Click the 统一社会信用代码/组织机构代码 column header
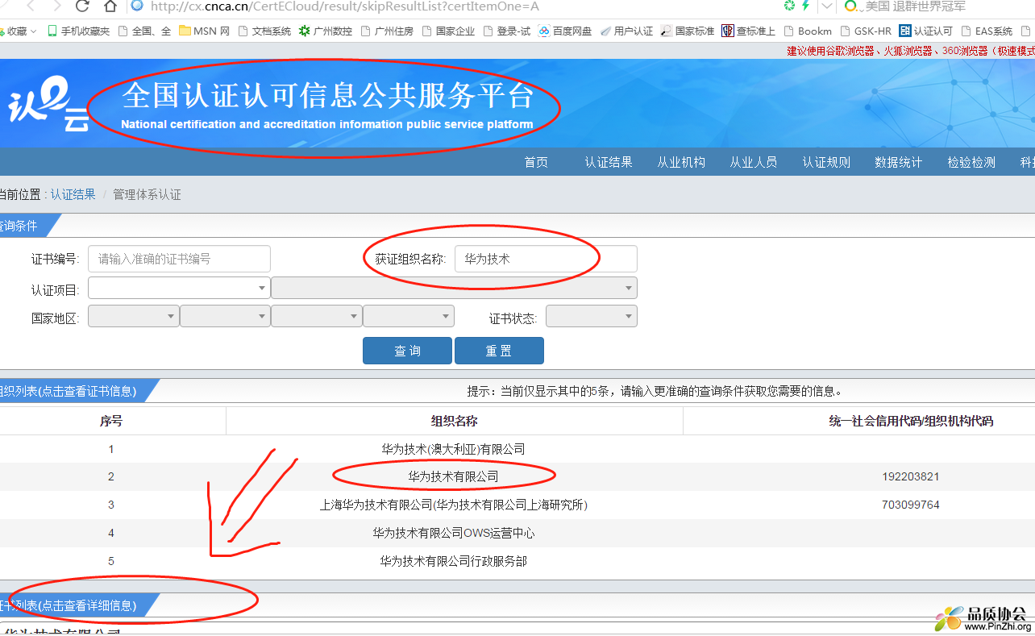Viewport: 1035px width, 636px height. click(911, 421)
